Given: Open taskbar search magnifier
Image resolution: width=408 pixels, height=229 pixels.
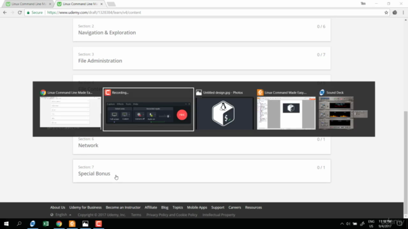Looking at the screenshot, I should pos(19,223).
